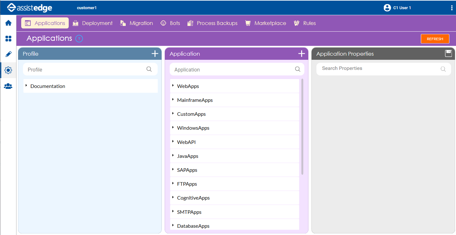Click the Application list scrollbar
456x235 pixels.
(302, 127)
